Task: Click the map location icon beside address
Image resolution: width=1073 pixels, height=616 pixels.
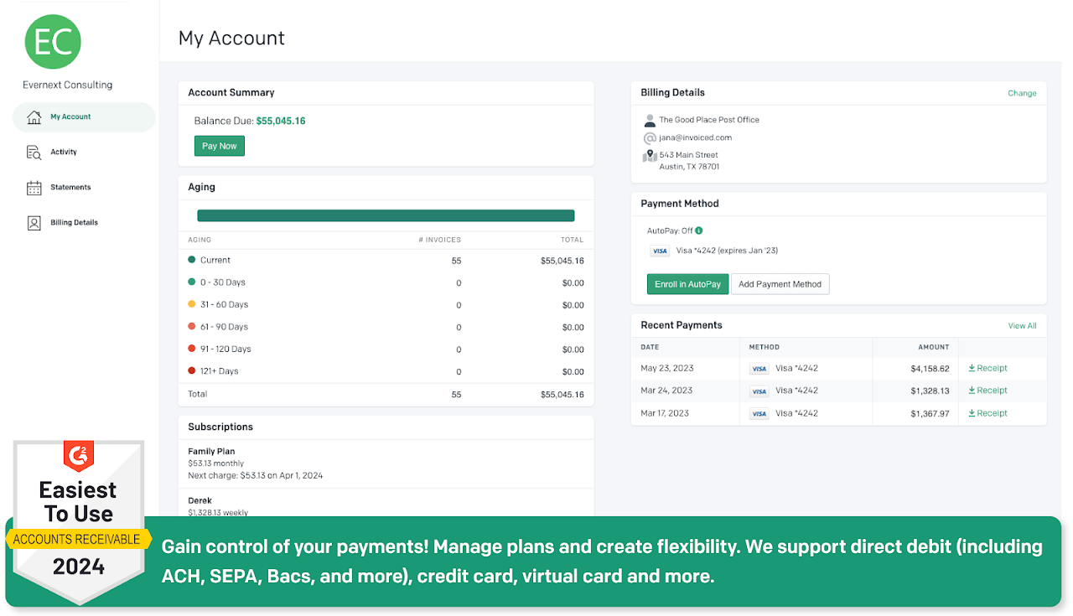Action: pyautogui.click(x=650, y=156)
